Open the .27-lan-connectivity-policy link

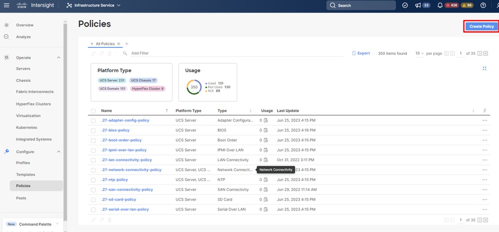click(126, 160)
